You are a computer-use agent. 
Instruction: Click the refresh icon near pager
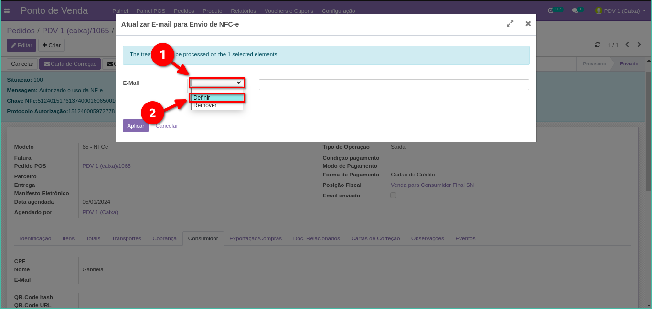(x=597, y=45)
